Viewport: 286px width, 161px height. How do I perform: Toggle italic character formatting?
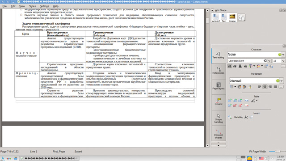click(x=235, y=66)
